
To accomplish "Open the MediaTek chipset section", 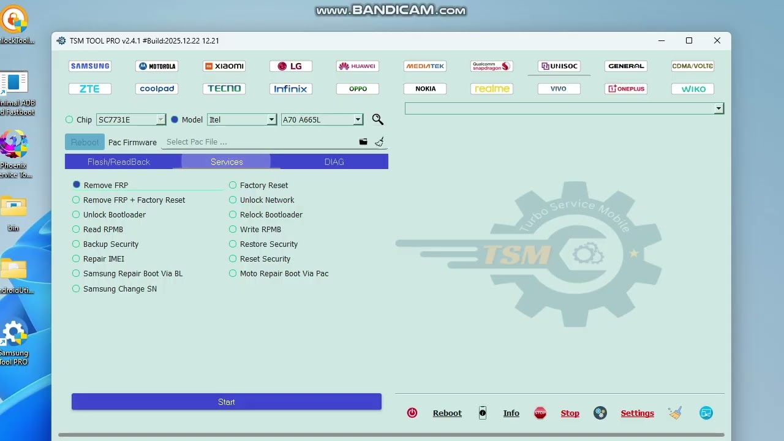I will click(x=425, y=66).
